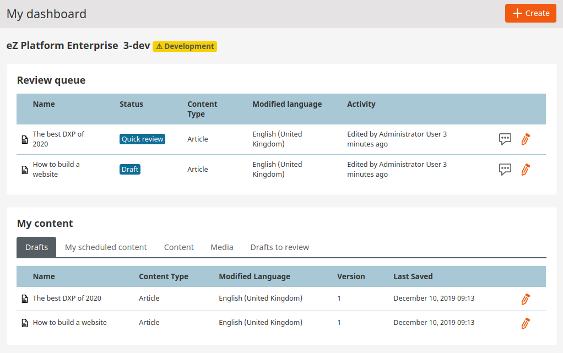The width and height of the screenshot is (563, 353).
Task: Click Content Type header in Review queue
Action: click(x=202, y=109)
